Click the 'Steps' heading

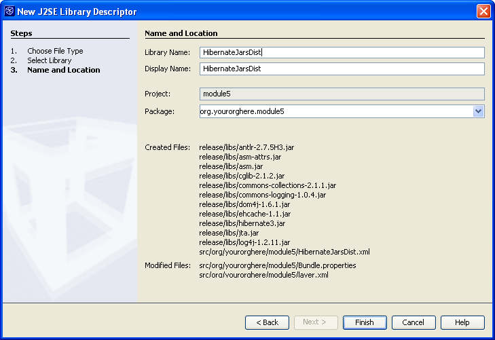click(21, 33)
